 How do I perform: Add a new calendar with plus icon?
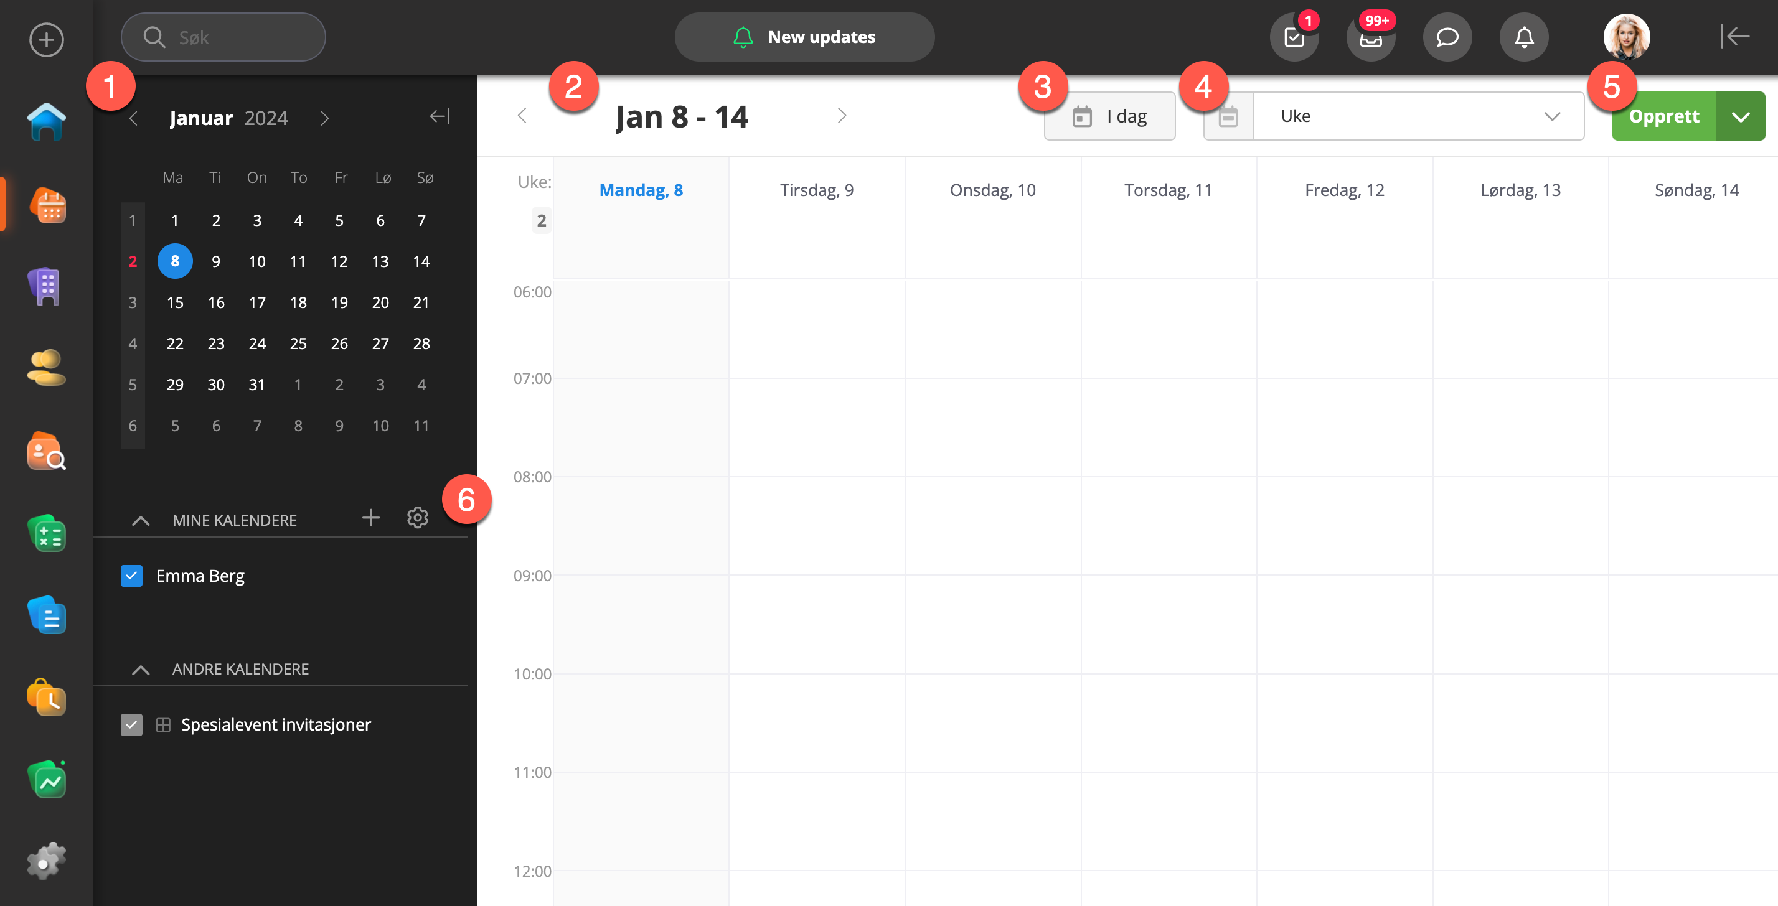(x=371, y=518)
